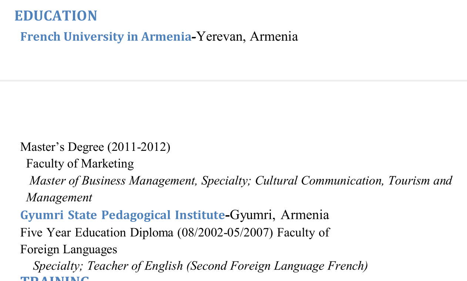467x281 pixels.
Task: Click the (2011-2012) date range
Action: pyautogui.click(x=139, y=147)
